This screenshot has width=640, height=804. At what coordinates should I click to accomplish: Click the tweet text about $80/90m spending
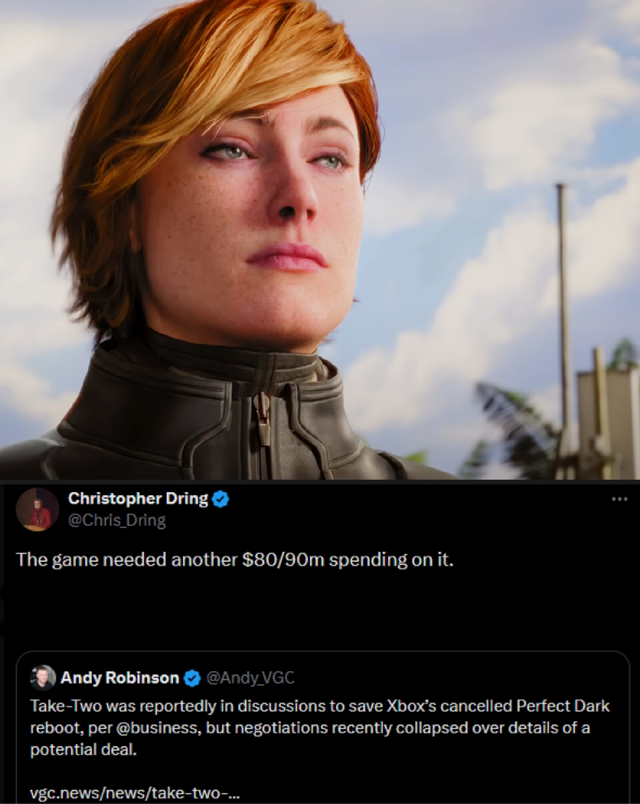(x=235, y=560)
